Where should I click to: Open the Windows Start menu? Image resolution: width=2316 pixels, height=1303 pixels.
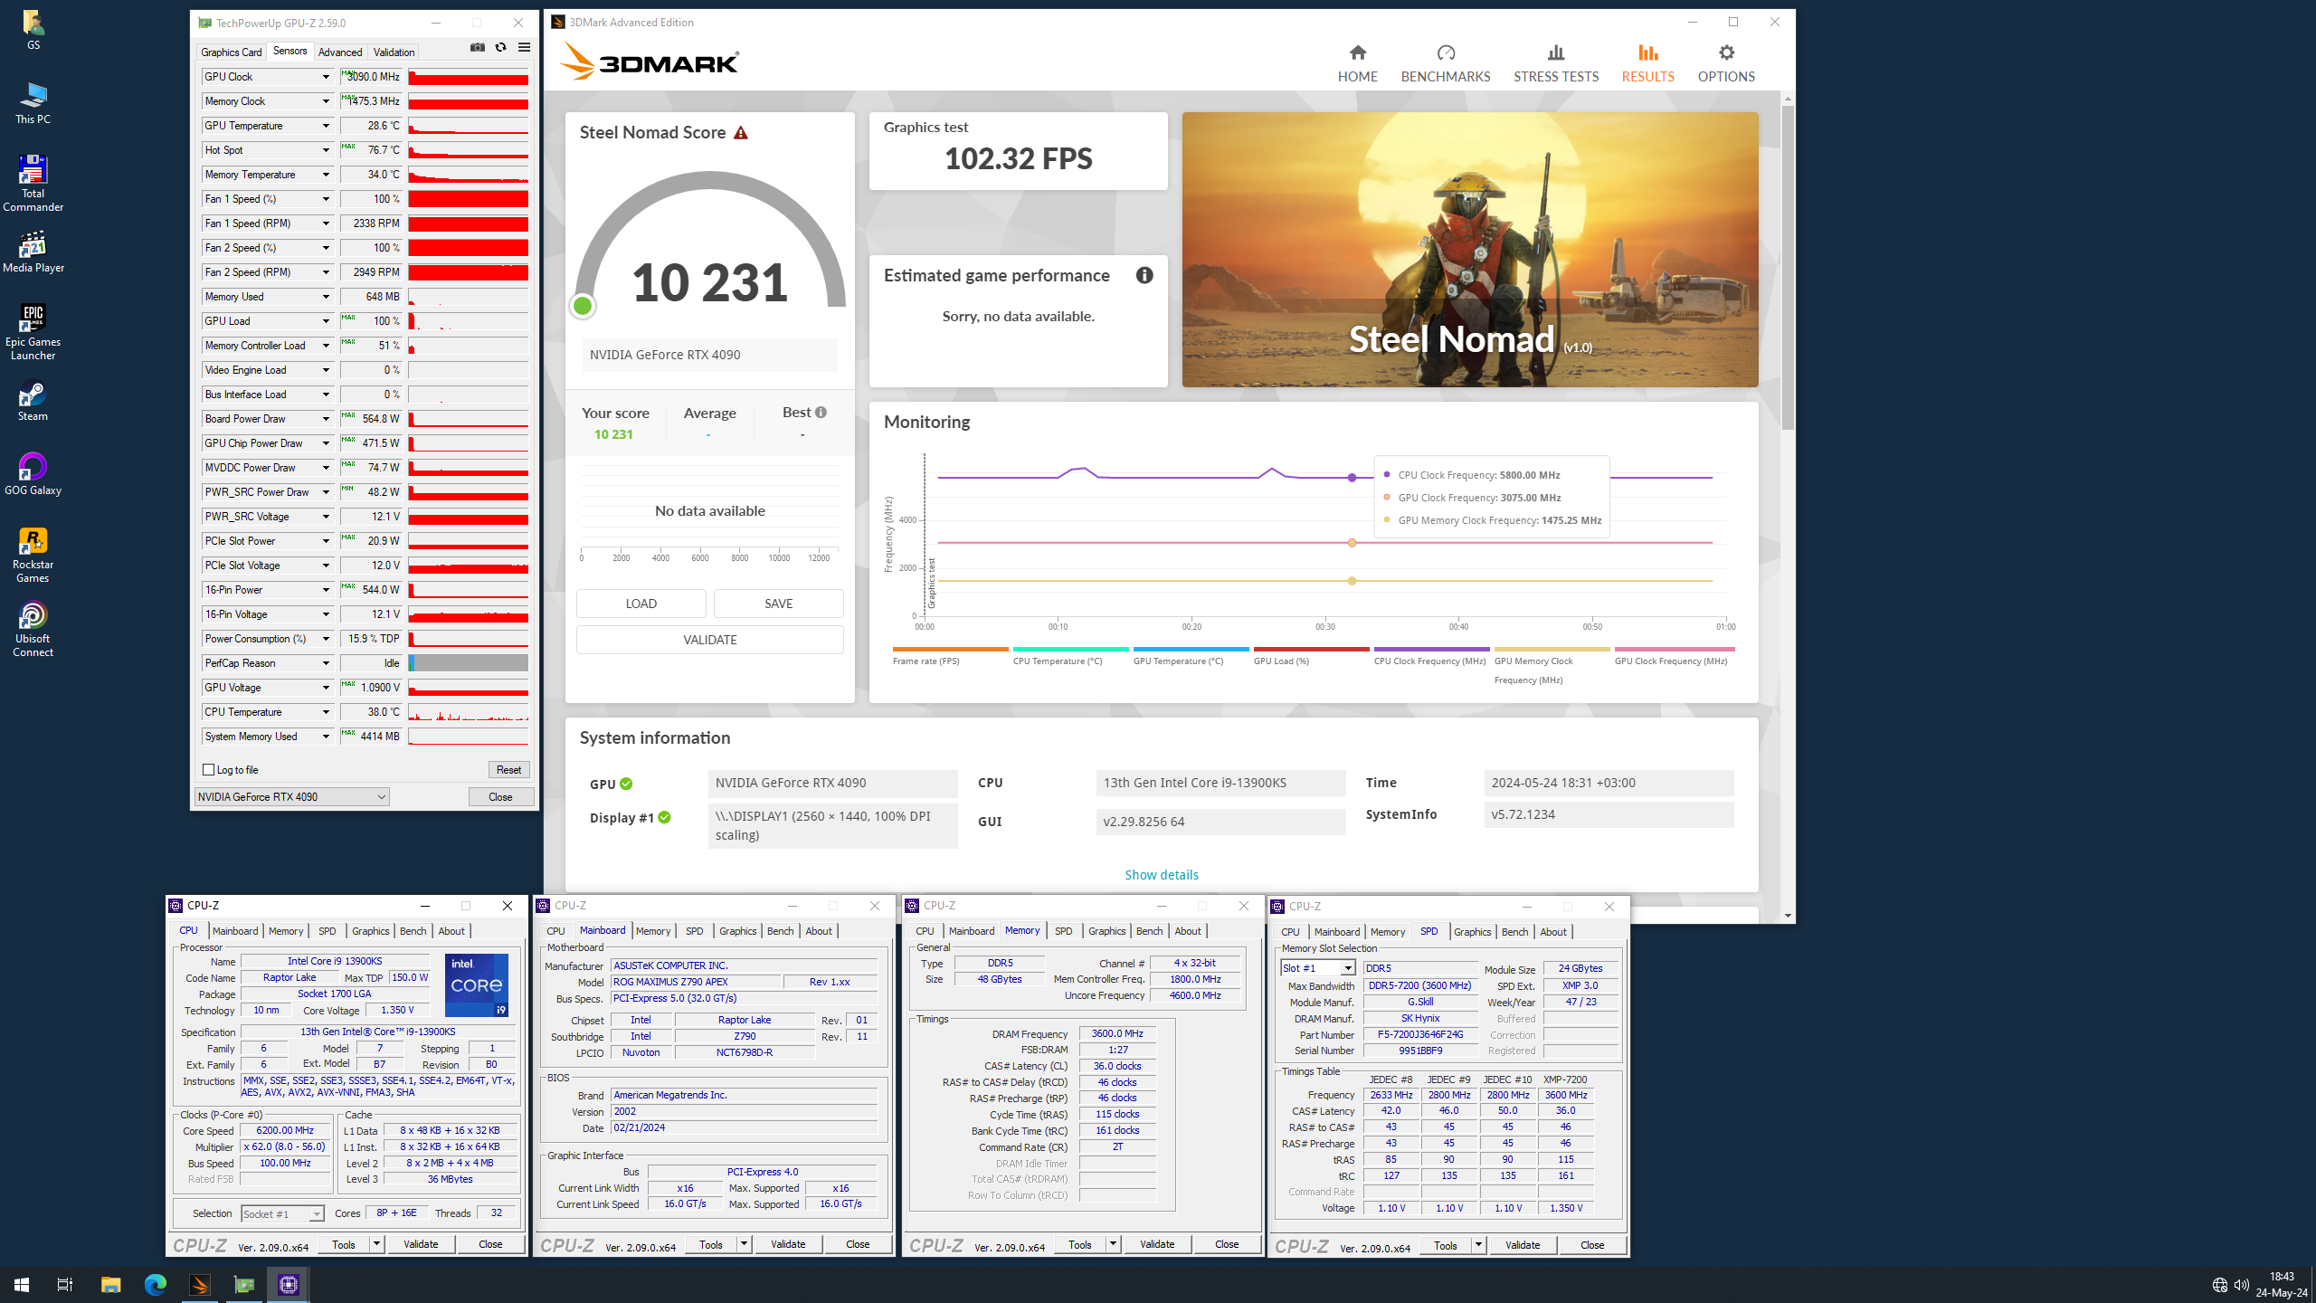pyautogui.click(x=22, y=1284)
